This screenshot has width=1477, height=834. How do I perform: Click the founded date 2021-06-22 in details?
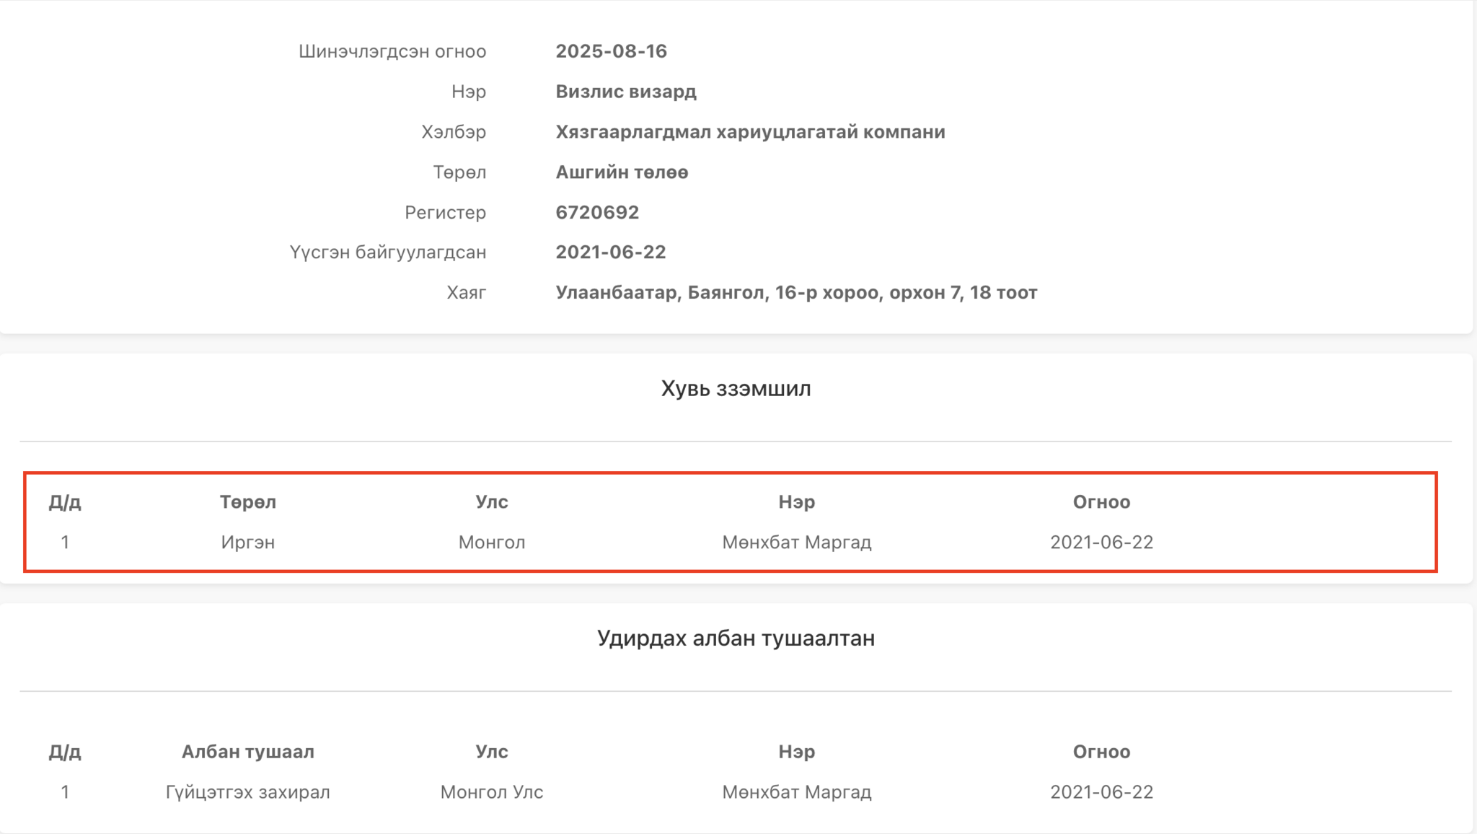pos(610,252)
